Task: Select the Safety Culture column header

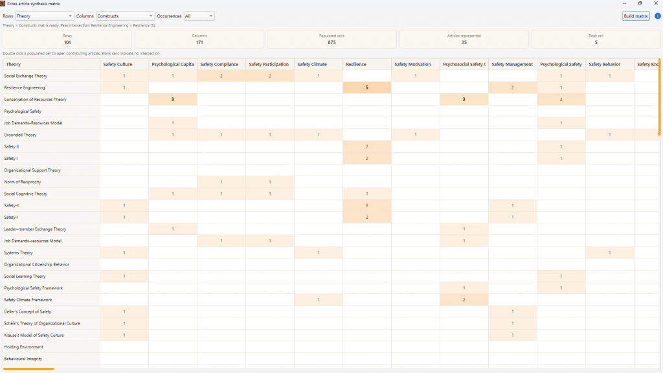Action: (x=124, y=64)
